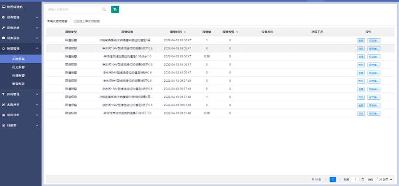Switch to the 未确认实时报警 tab
Image resolution: width=399 pixels, height=186 pixels.
click(x=57, y=21)
